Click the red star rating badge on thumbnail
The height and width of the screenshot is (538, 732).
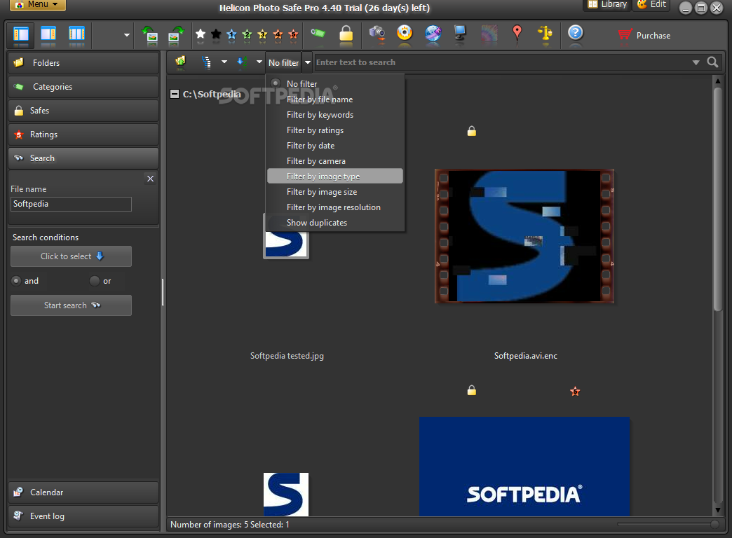pos(575,392)
